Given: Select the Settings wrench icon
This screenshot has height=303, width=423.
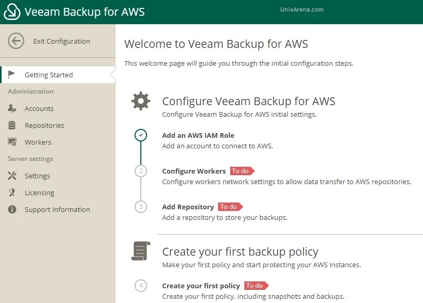Looking at the screenshot, I should coord(12,176).
